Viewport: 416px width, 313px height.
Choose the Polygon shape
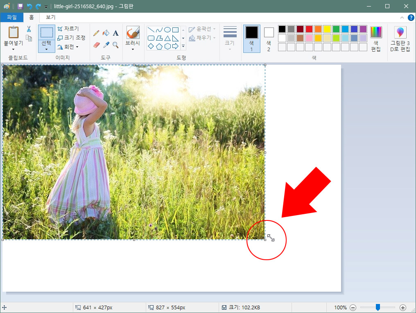(159, 38)
